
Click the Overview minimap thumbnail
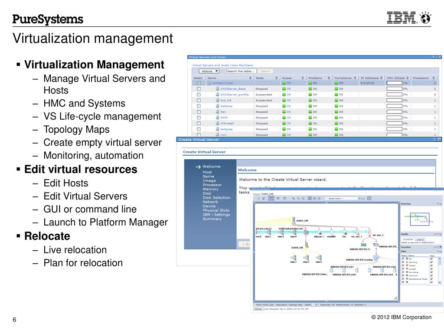(419, 219)
